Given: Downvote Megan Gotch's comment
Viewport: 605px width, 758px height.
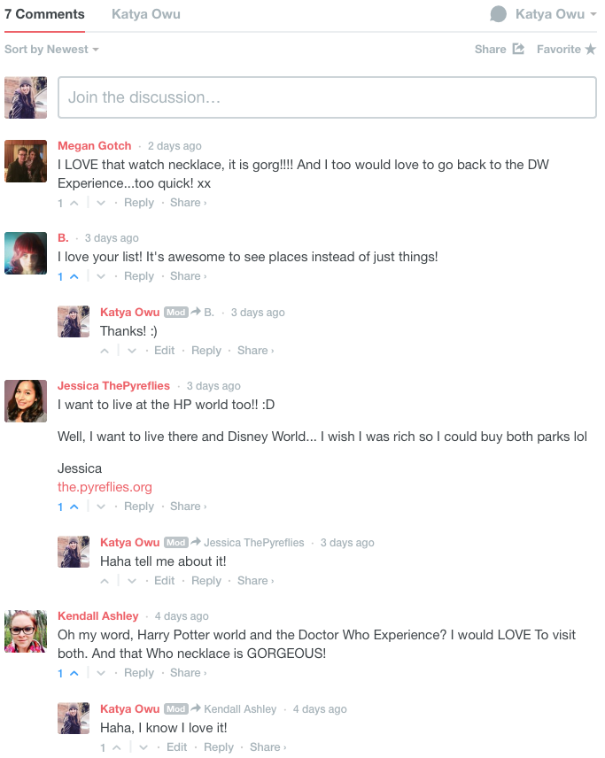Looking at the screenshot, I should (101, 203).
